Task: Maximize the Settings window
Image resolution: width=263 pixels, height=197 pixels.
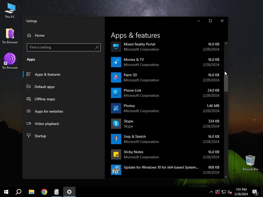Action: tap(210, 21)
